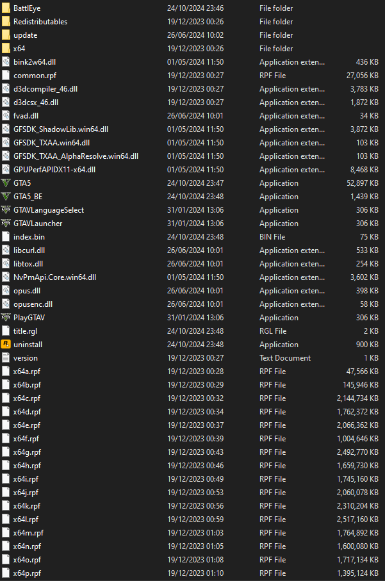
Task: Select the x64p.rpf file icon
Action: (6, 573)
